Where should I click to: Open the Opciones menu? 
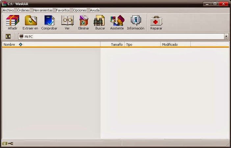pos(80,10)
